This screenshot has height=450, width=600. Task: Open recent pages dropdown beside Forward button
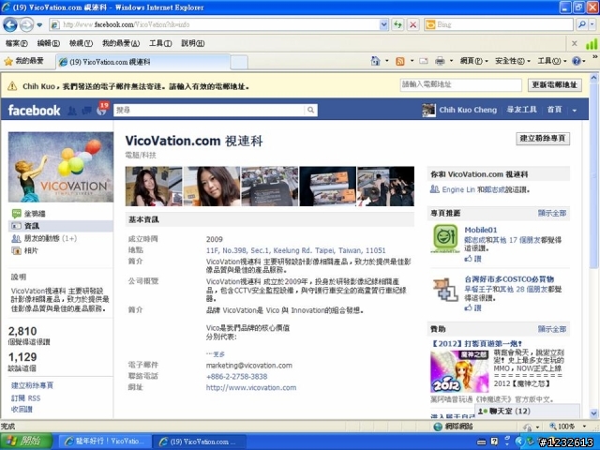[39, 25]
